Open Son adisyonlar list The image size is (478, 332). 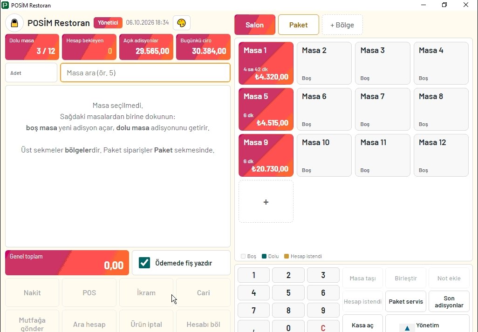(449, 302)
